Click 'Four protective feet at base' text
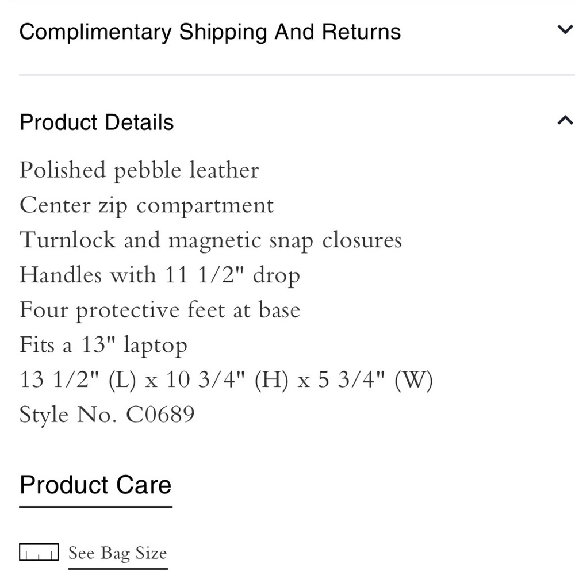 click(160, 310)
